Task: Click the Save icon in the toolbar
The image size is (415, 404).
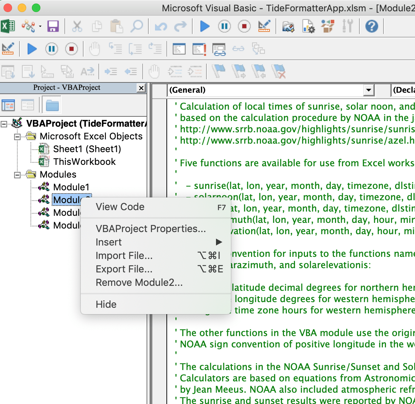Action: tap(53, 26)
